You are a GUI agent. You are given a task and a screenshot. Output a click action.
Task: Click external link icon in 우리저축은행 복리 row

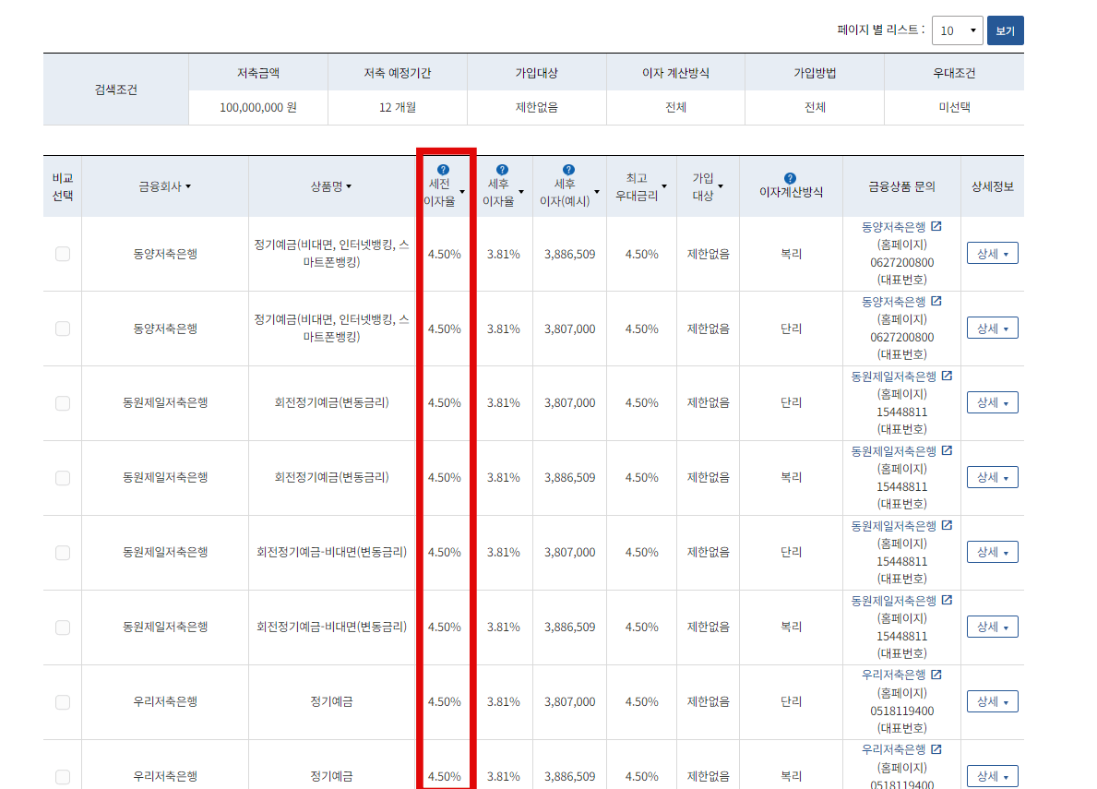tap(936, 749)
